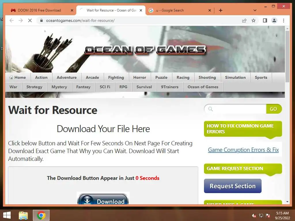Share this page icon in address bar
Viewport: 295px width, 221px height.
244,20
